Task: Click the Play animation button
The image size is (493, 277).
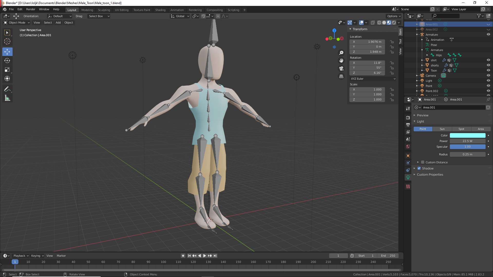Action: (205, 256)
